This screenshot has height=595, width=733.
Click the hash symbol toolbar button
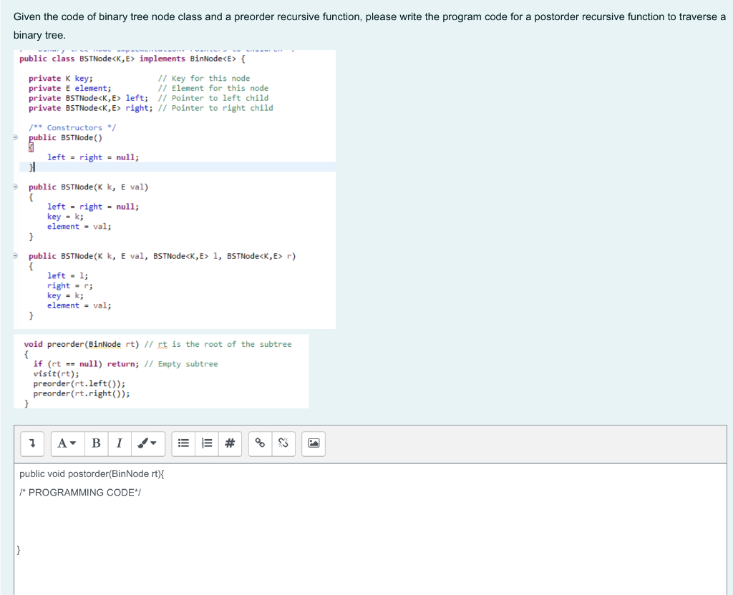(x=230, y=443)
